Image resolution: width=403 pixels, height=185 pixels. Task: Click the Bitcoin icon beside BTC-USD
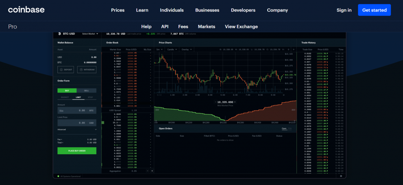(x=59, y=34)
